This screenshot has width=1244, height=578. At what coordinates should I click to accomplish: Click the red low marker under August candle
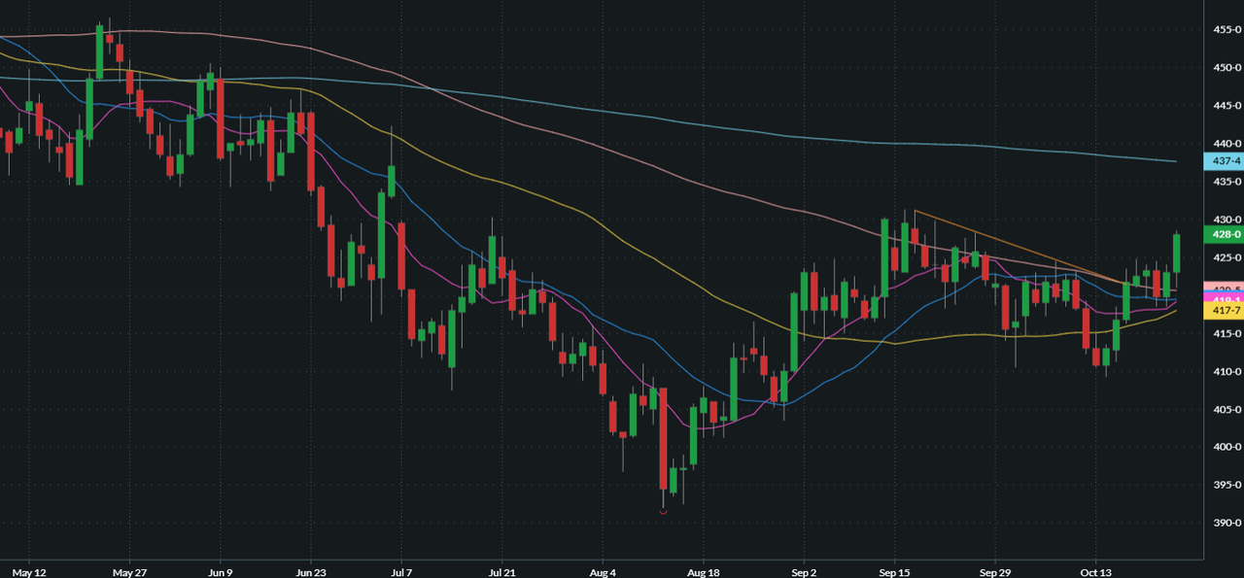(x=664, y=511)
